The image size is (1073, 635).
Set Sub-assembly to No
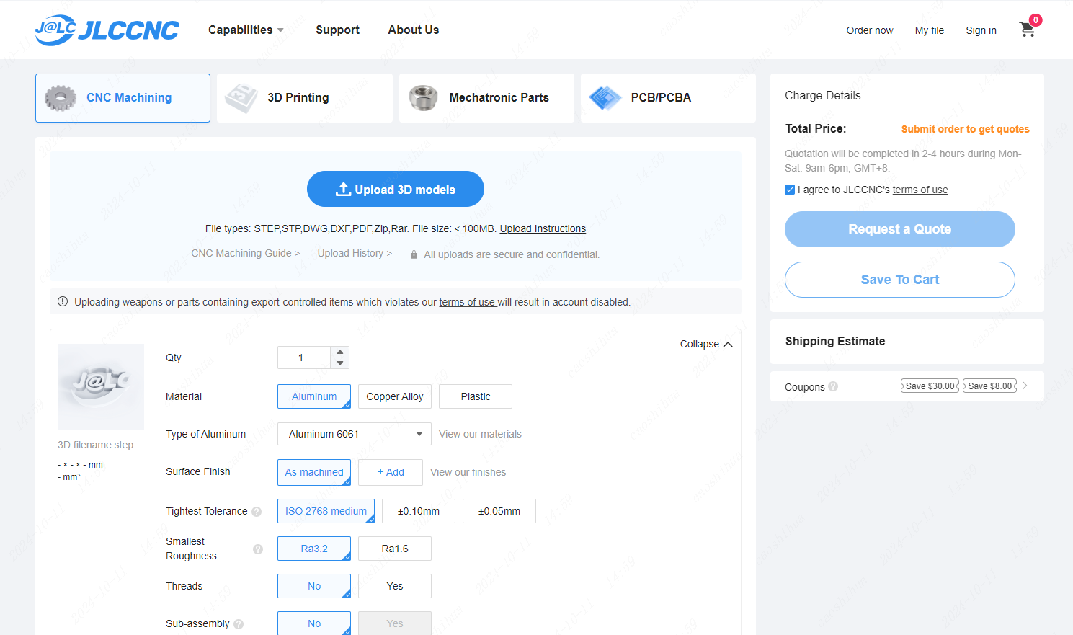[314, 623]
